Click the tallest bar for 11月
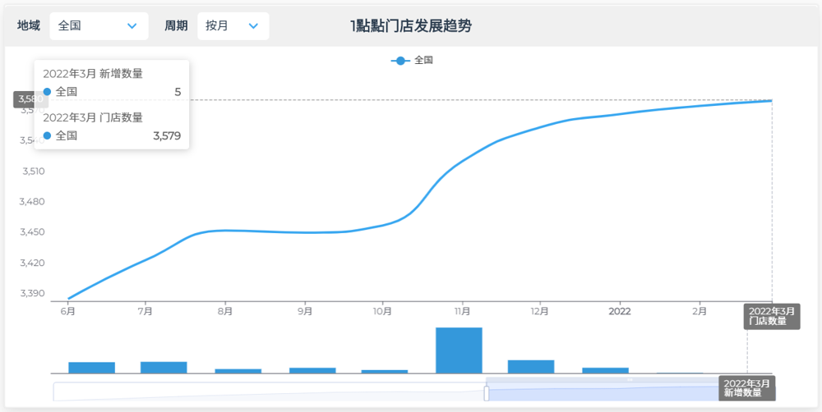Viewport: 822px width, 412px height. point(459,350)
